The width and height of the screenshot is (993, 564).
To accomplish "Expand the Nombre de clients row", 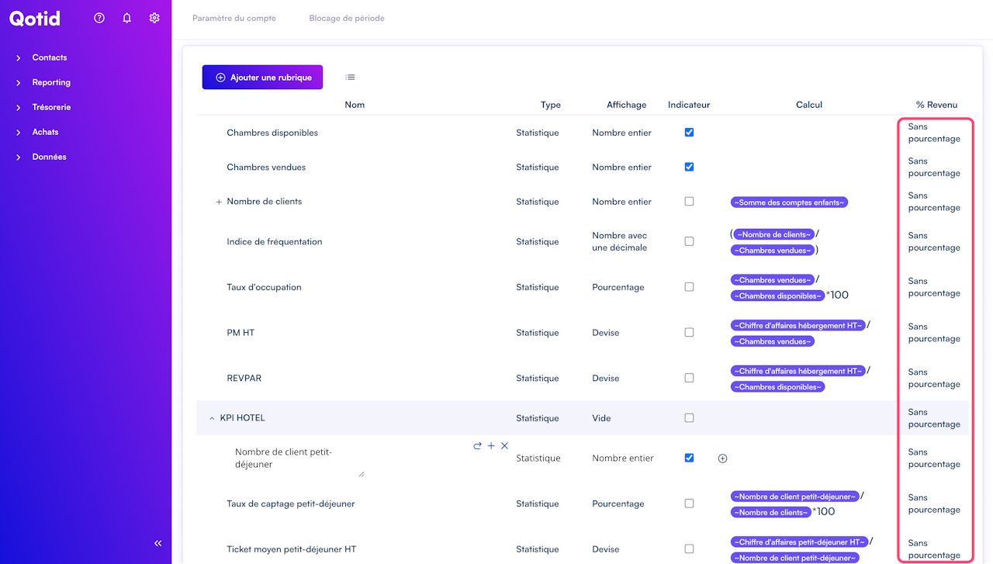I will point(219,202).
